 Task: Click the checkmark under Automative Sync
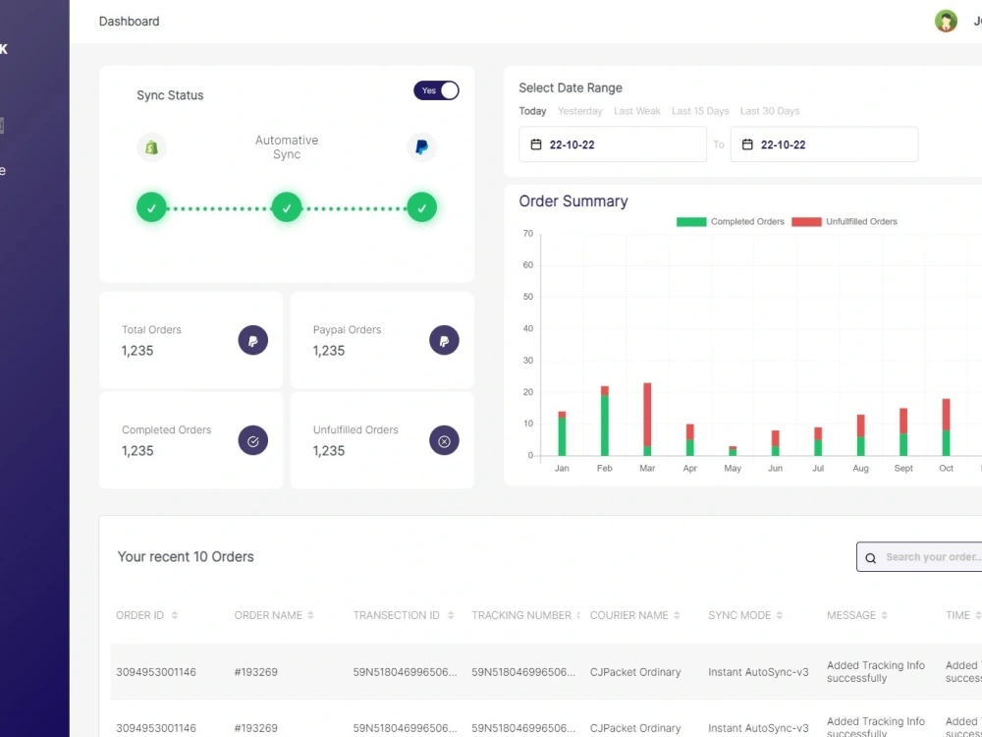(287, 207)
